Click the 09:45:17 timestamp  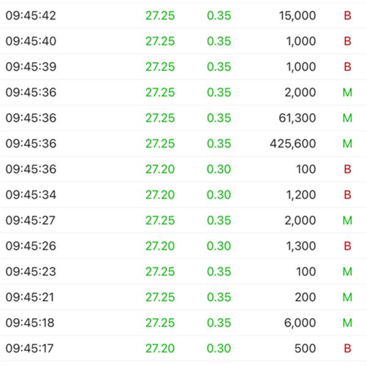[x=31, y=349]
